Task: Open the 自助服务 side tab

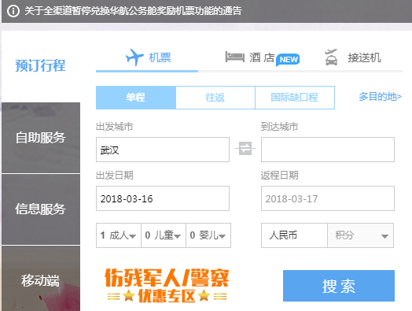Action: [x=41, y=138]
